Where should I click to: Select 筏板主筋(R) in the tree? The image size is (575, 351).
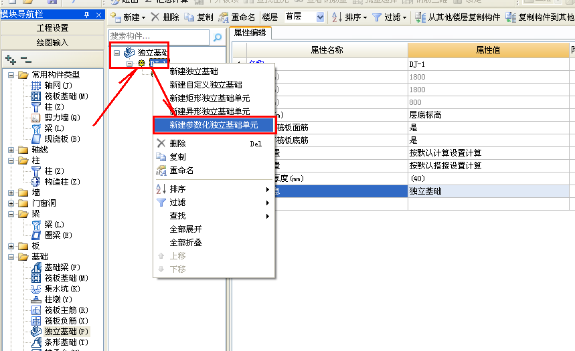coord(66,310)
